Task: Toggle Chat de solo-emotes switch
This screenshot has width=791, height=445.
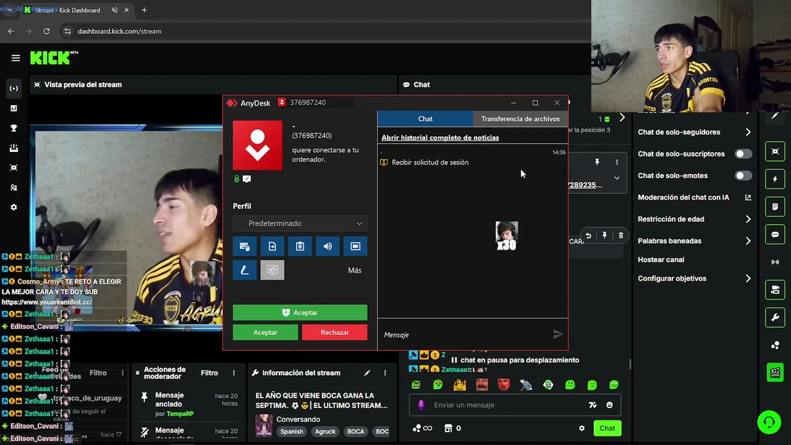Action: (x=743, y=176)
